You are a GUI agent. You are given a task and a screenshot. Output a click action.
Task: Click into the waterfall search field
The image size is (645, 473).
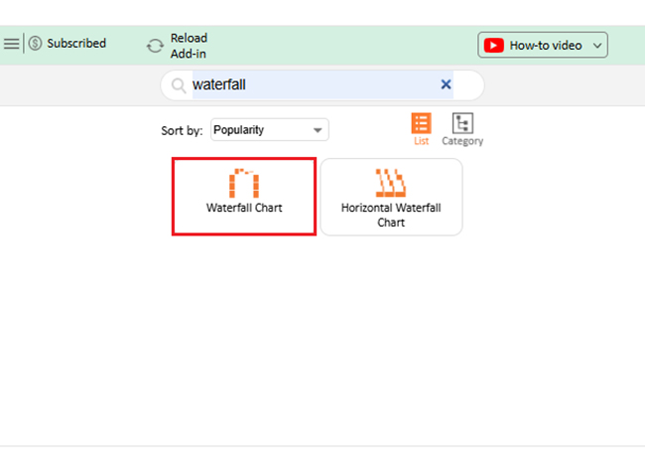click(308, 85)
